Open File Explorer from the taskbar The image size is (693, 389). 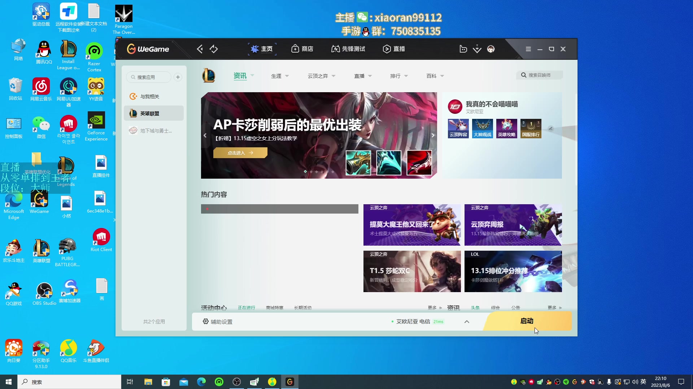(x=148, y=382)
